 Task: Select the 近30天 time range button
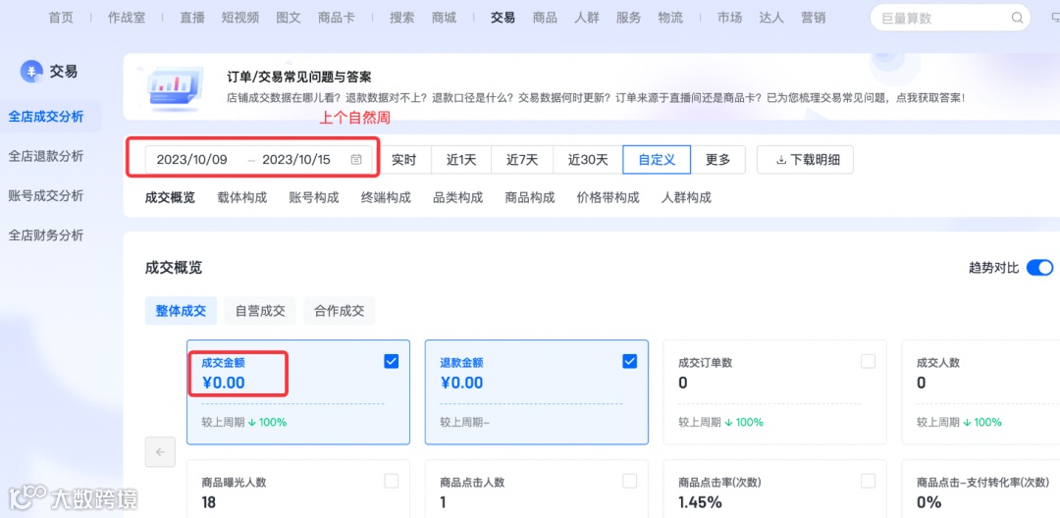(588, 160)
